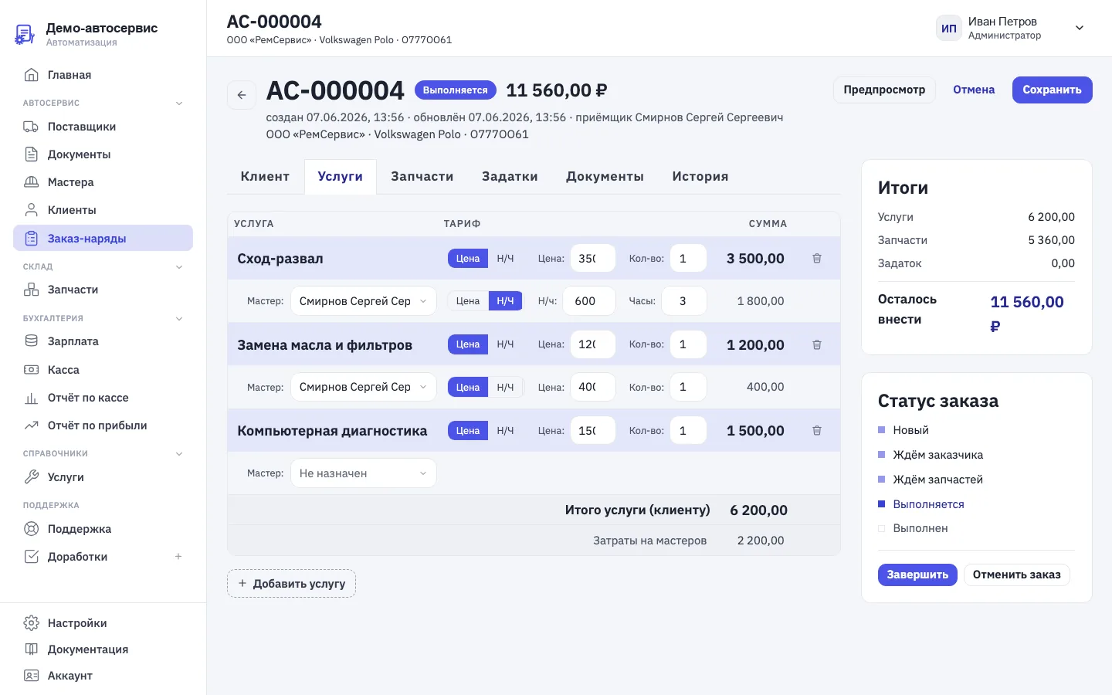
Task: Click the Заказ-наряды clipboard icon
Action: pyautogui.click(x=32, y=239)
